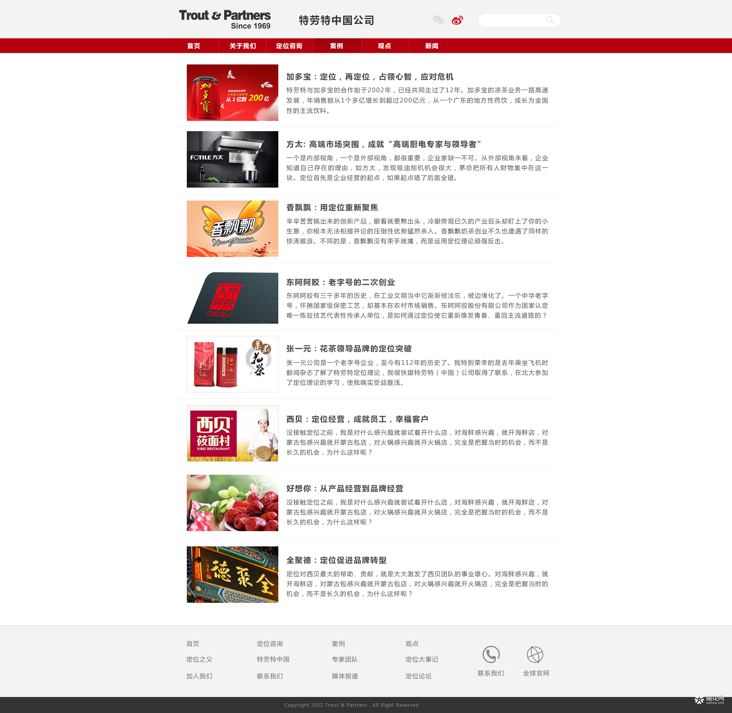Screen dimensions: 732x713
Task: Click the 香飘飘 article summary paragraph
Action: tap(417, 231)
